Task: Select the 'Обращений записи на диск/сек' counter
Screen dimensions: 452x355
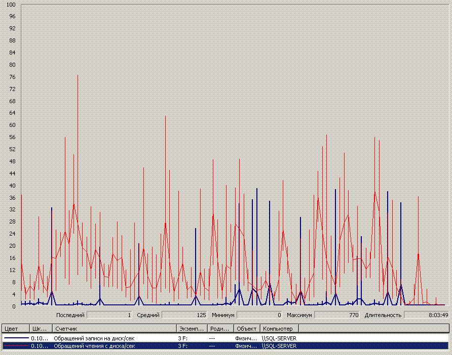Action: (x=95, y=338)
